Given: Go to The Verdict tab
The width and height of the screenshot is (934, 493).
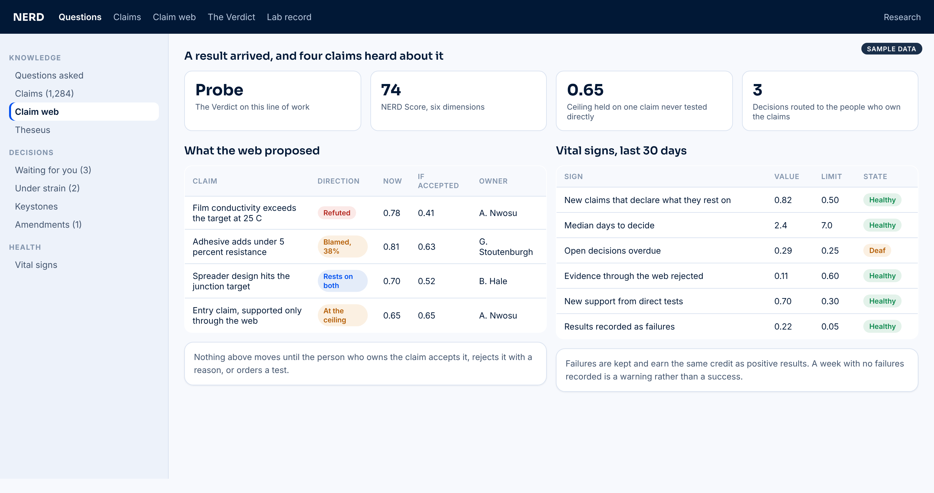Looking at the screenshot, I should coord(231,17).
